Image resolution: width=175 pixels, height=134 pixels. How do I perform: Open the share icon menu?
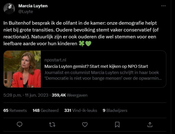(150, 124)
